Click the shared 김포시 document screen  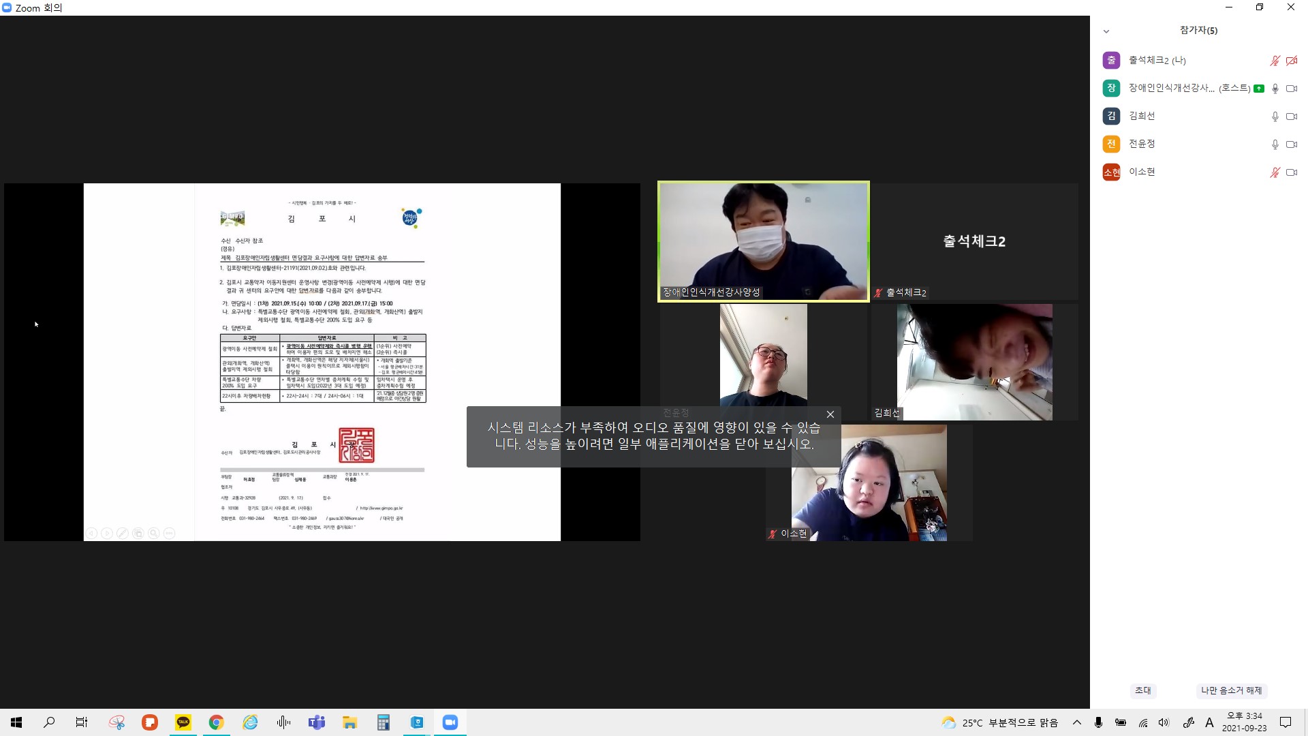coord(322,362)
